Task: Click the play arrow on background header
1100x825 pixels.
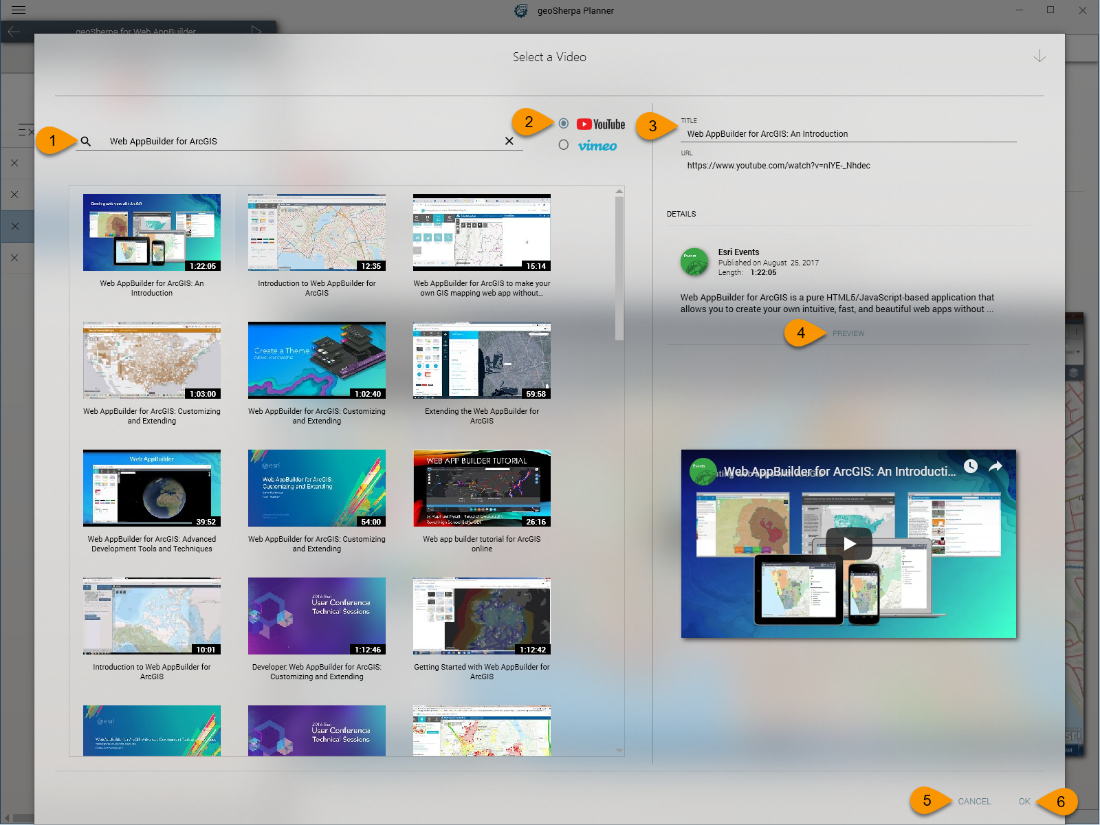Action: (256, 30)
